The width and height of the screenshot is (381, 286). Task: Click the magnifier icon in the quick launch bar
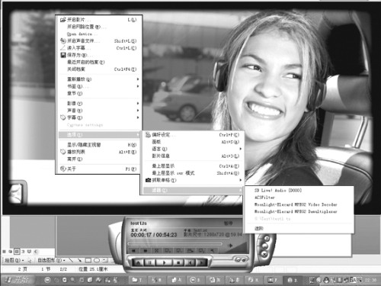point(72,280)
